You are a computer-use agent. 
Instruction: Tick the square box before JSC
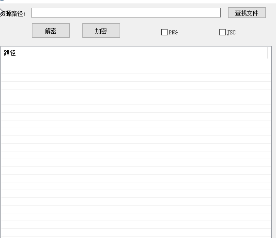point(222,32)
